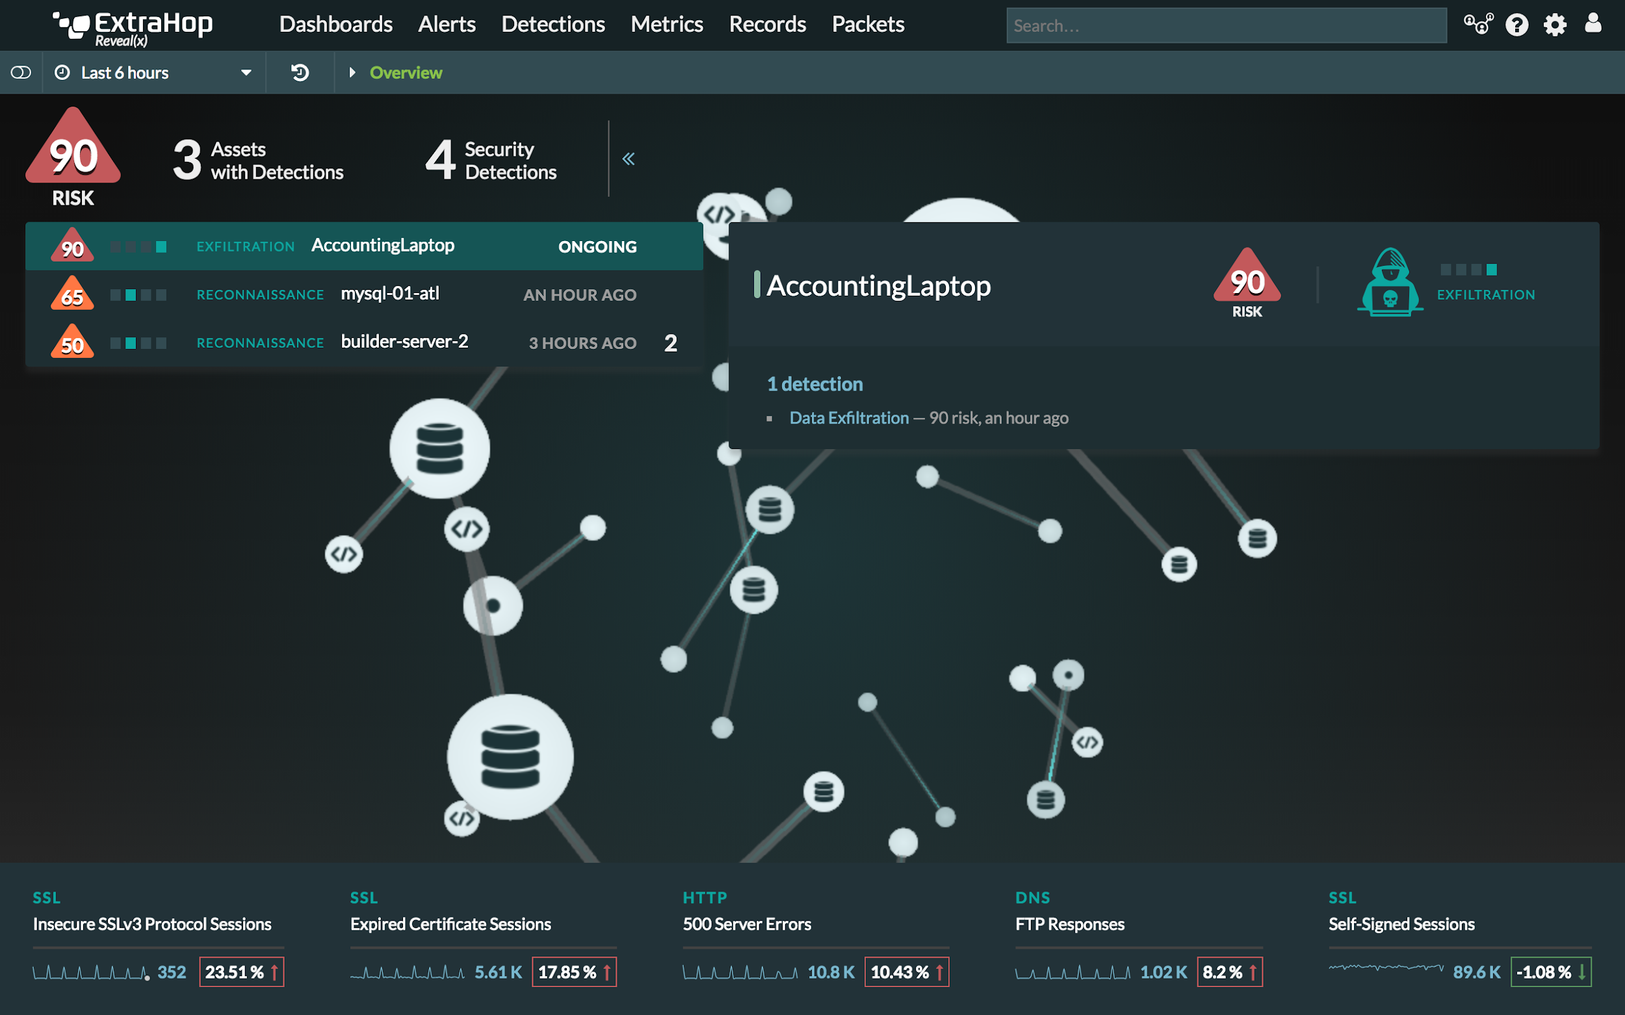Open the Last 6 hours time dropdown
Viewport: 1625px width, 1015px height.
(x=155, y=73)
